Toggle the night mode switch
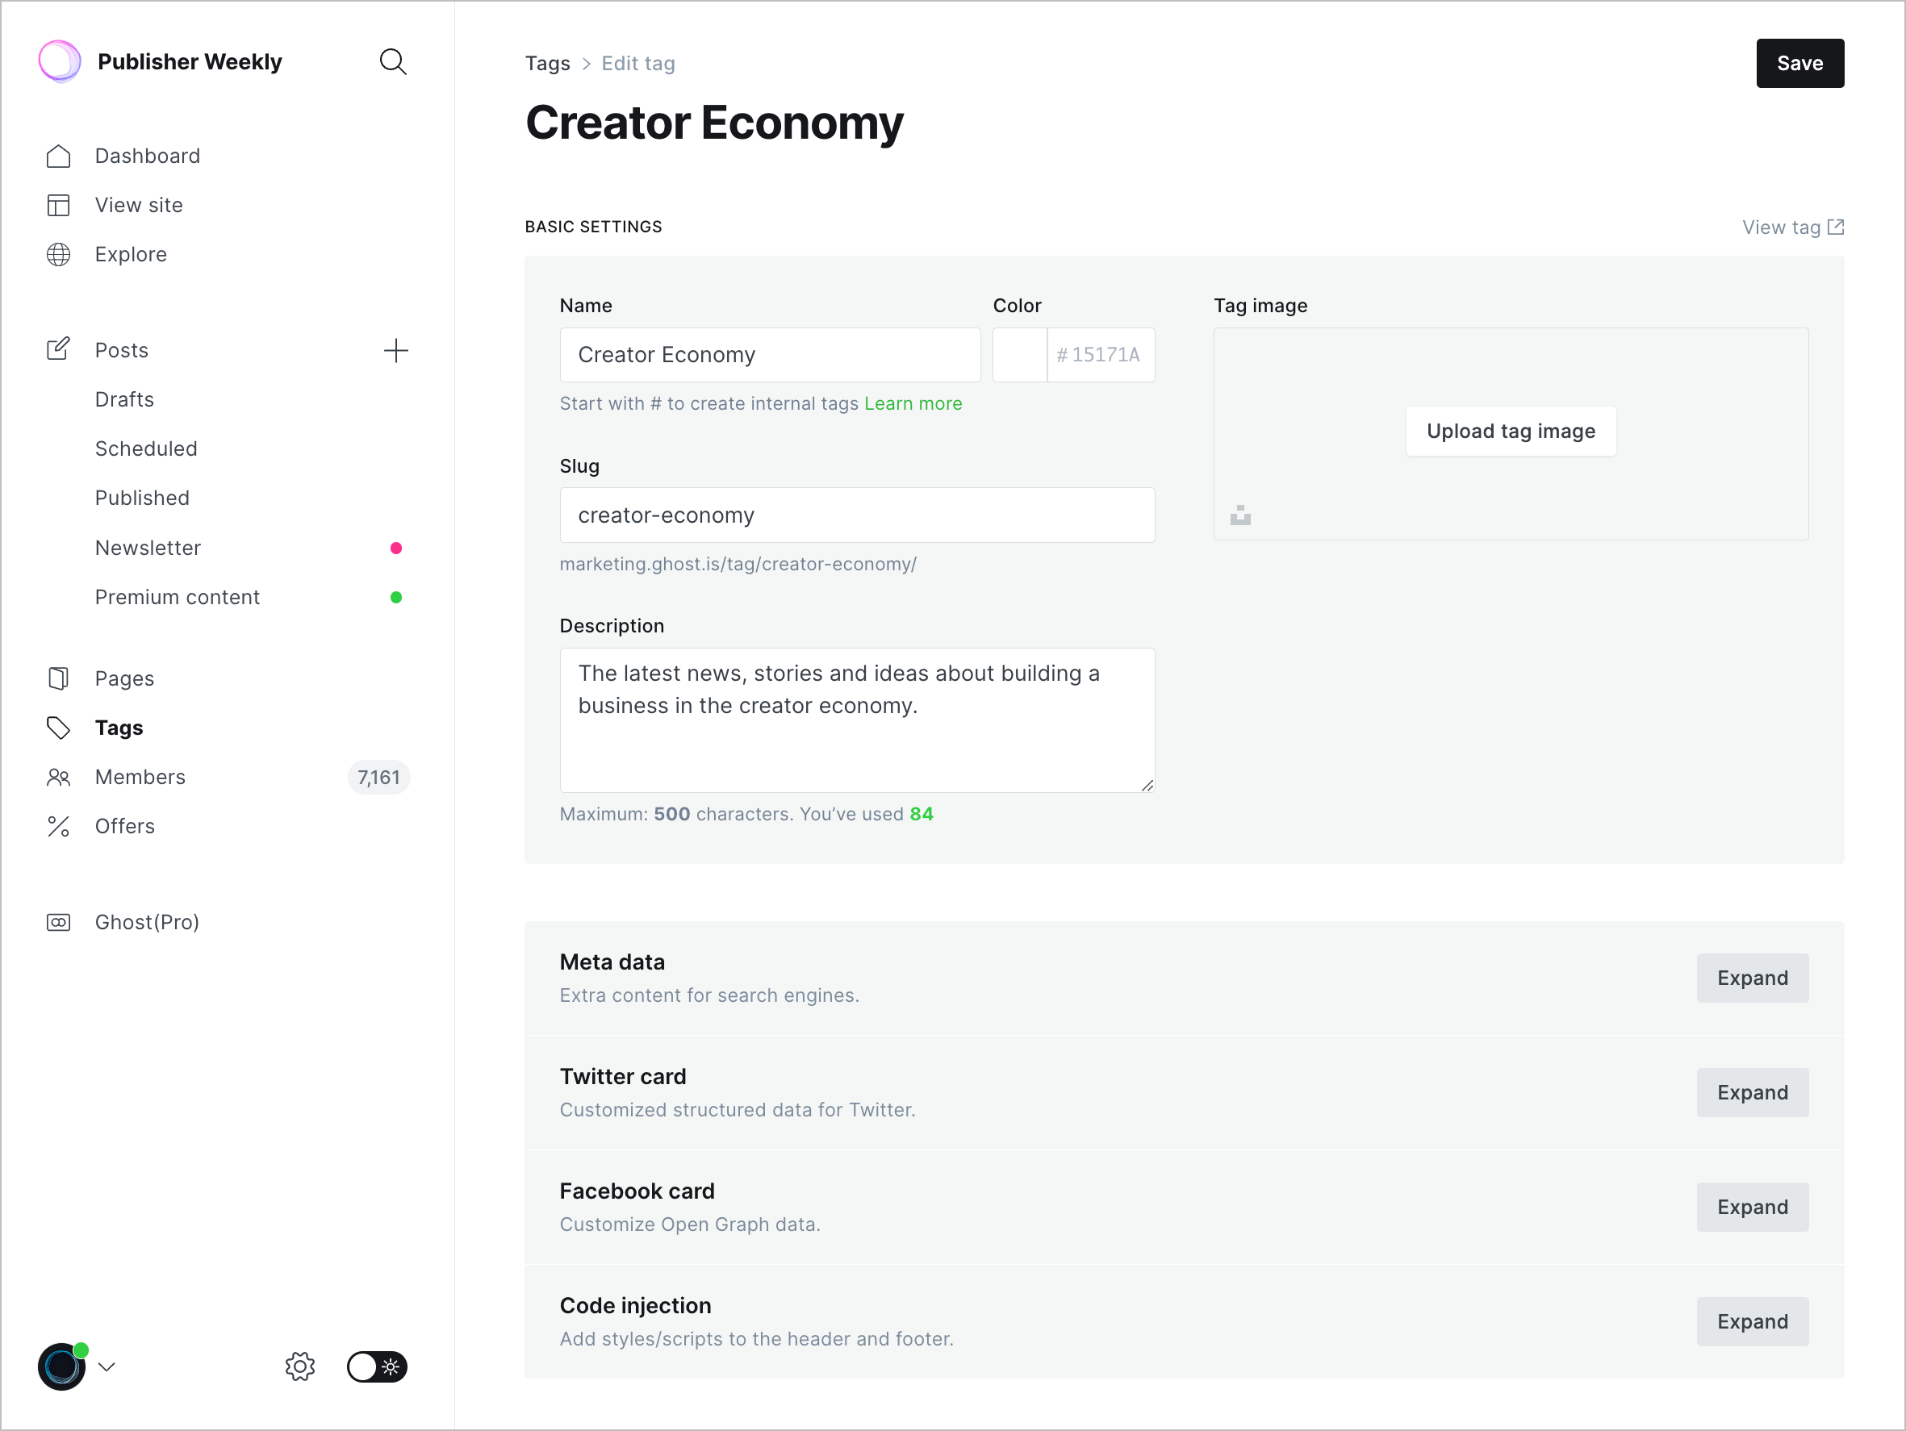This screenshot has height=1431, width=1906. tap(377, 1366)
